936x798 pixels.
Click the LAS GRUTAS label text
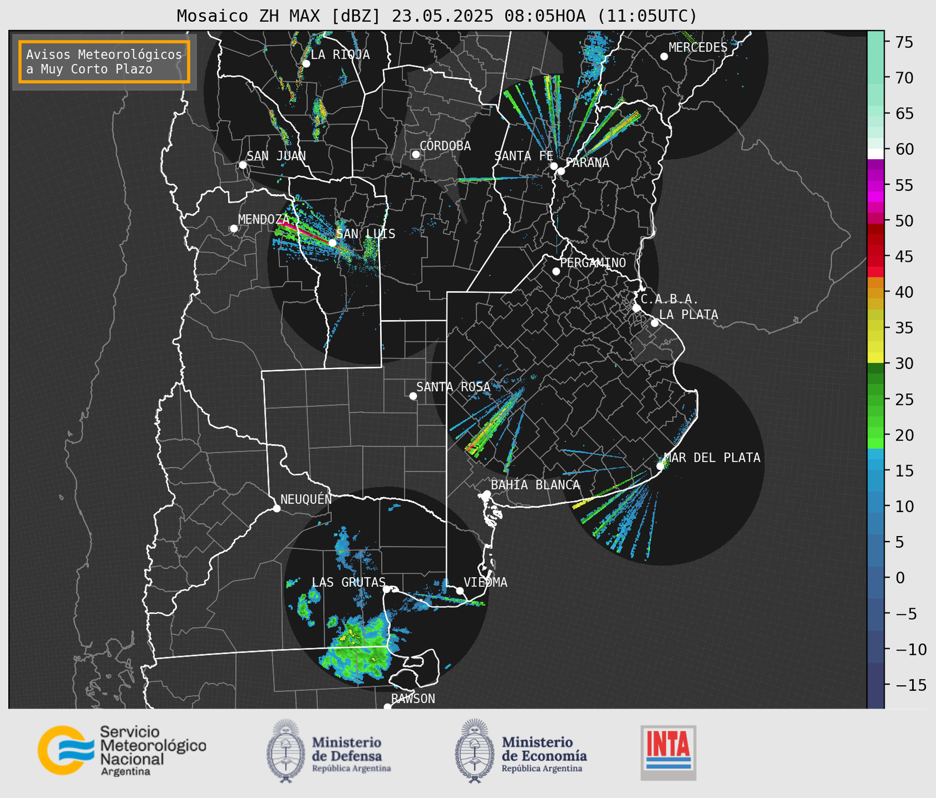[x=348, y=582]
